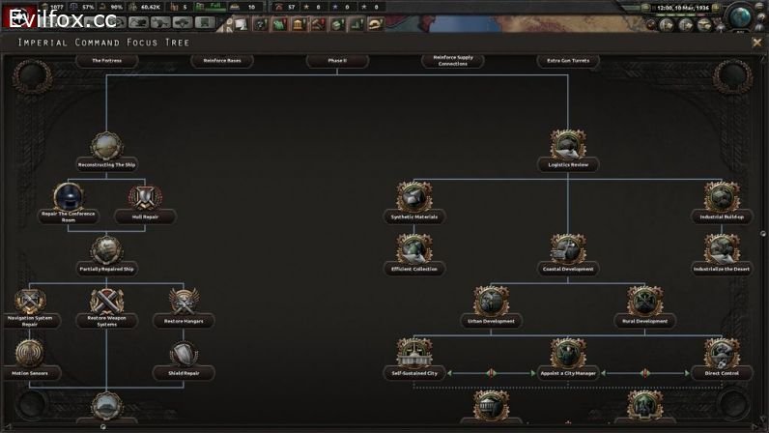Click the Reinforce Bases focus label
769x433 pixels.
coord(221,61)
